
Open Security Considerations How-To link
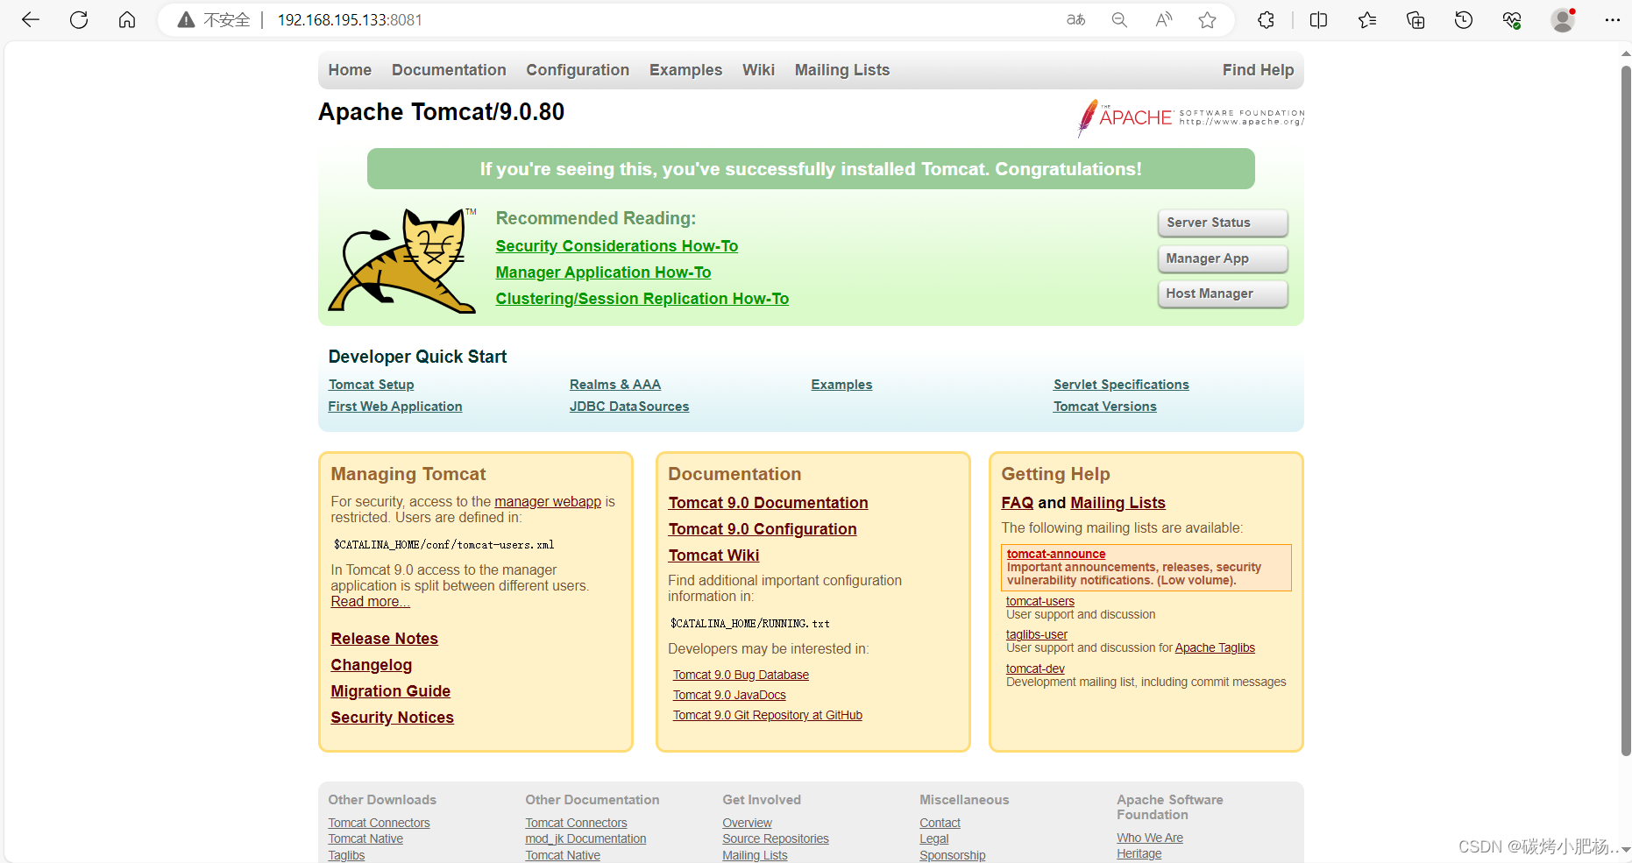tap(617, 246)
